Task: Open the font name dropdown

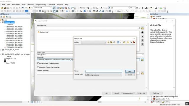Action: point(128,8)
